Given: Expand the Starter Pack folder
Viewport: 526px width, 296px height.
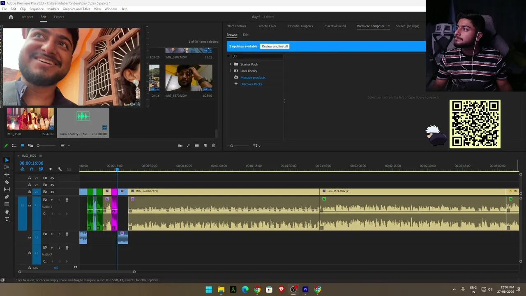Looking at the screenshot, I should [231, 64].
